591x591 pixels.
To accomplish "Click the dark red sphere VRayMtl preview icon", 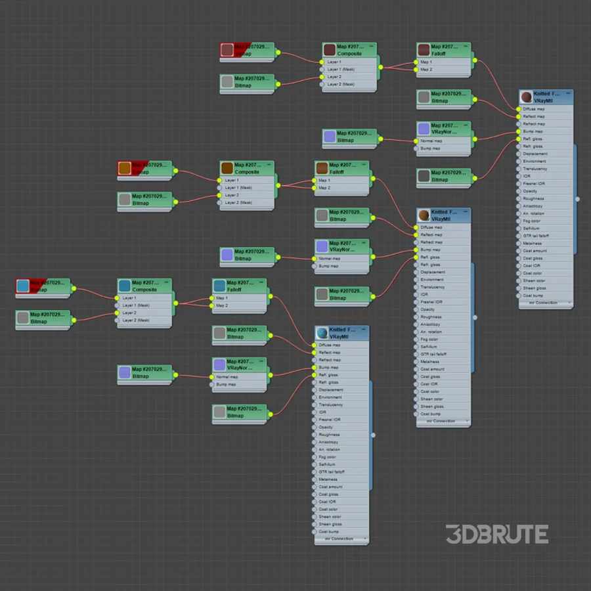I will click(526, 97).
